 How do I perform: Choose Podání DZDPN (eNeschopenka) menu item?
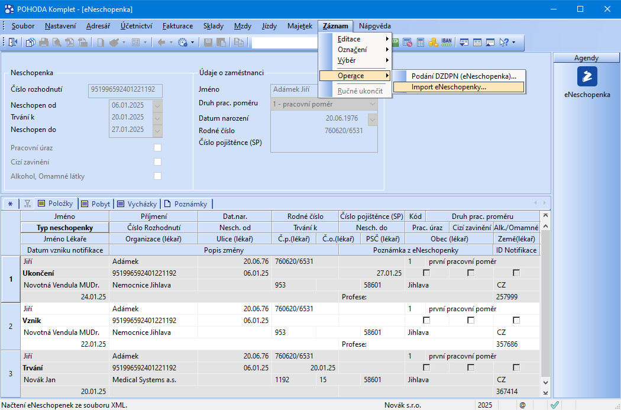tap(464, 76)
